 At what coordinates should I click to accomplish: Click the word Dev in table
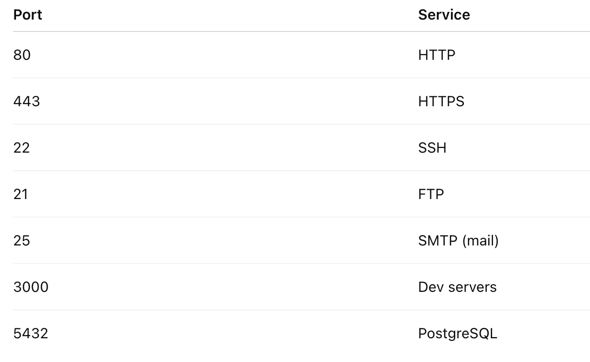429,287
